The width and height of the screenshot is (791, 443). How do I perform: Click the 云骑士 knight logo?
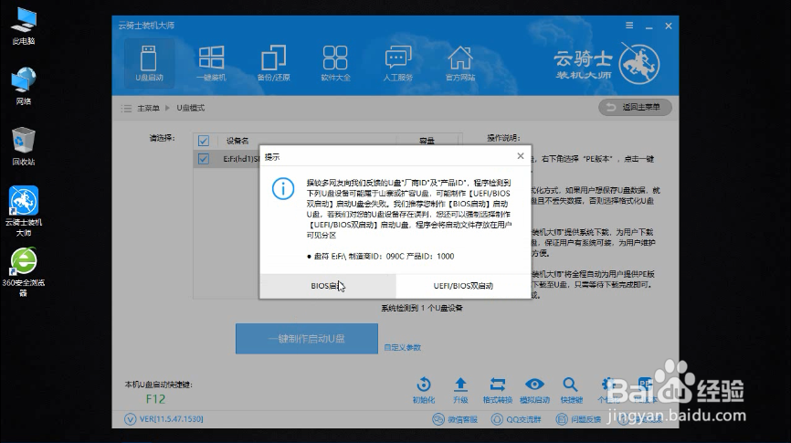[639, 64]
